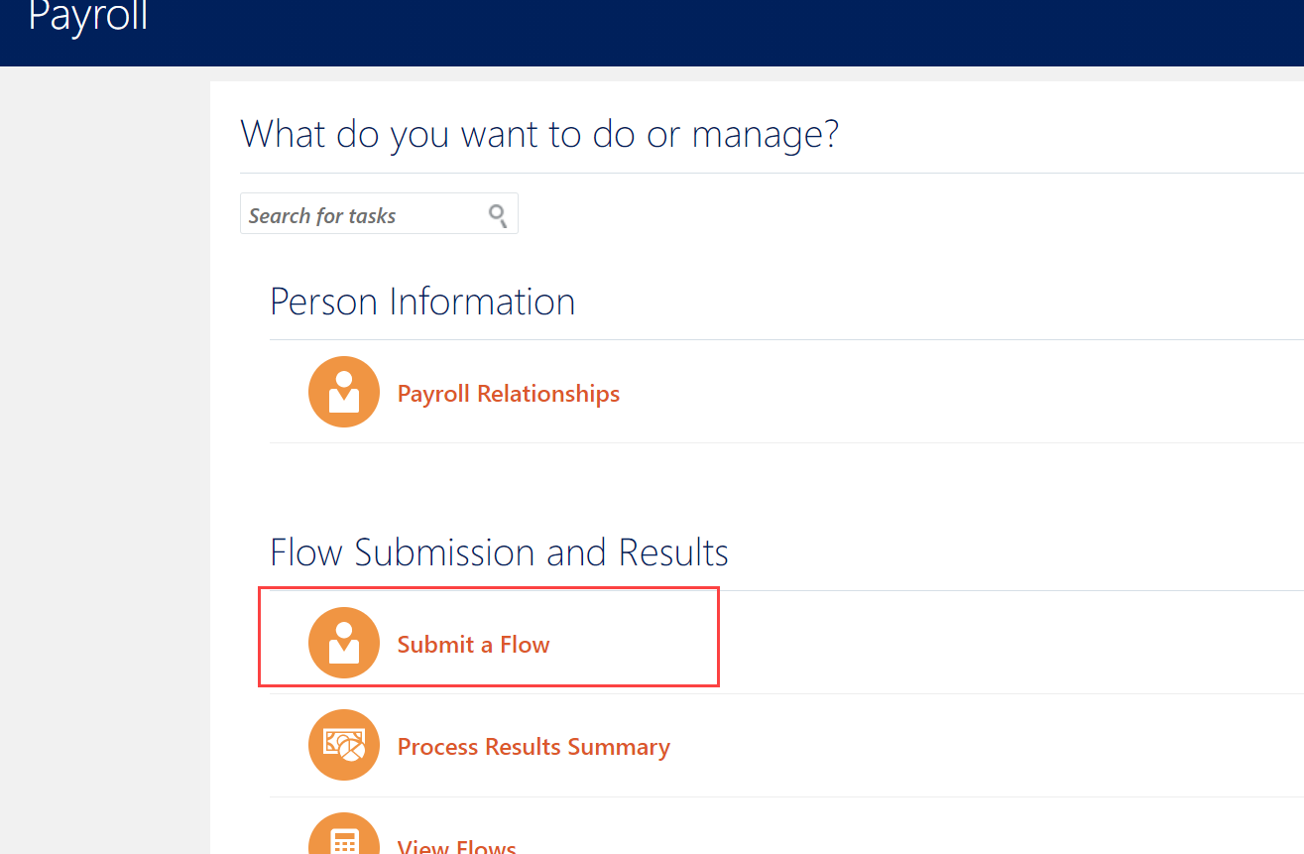Viewport: 1304px width, 854px height.
Task: Launch Submit a Flow from the highlighted row
Action: click(473, 644)
